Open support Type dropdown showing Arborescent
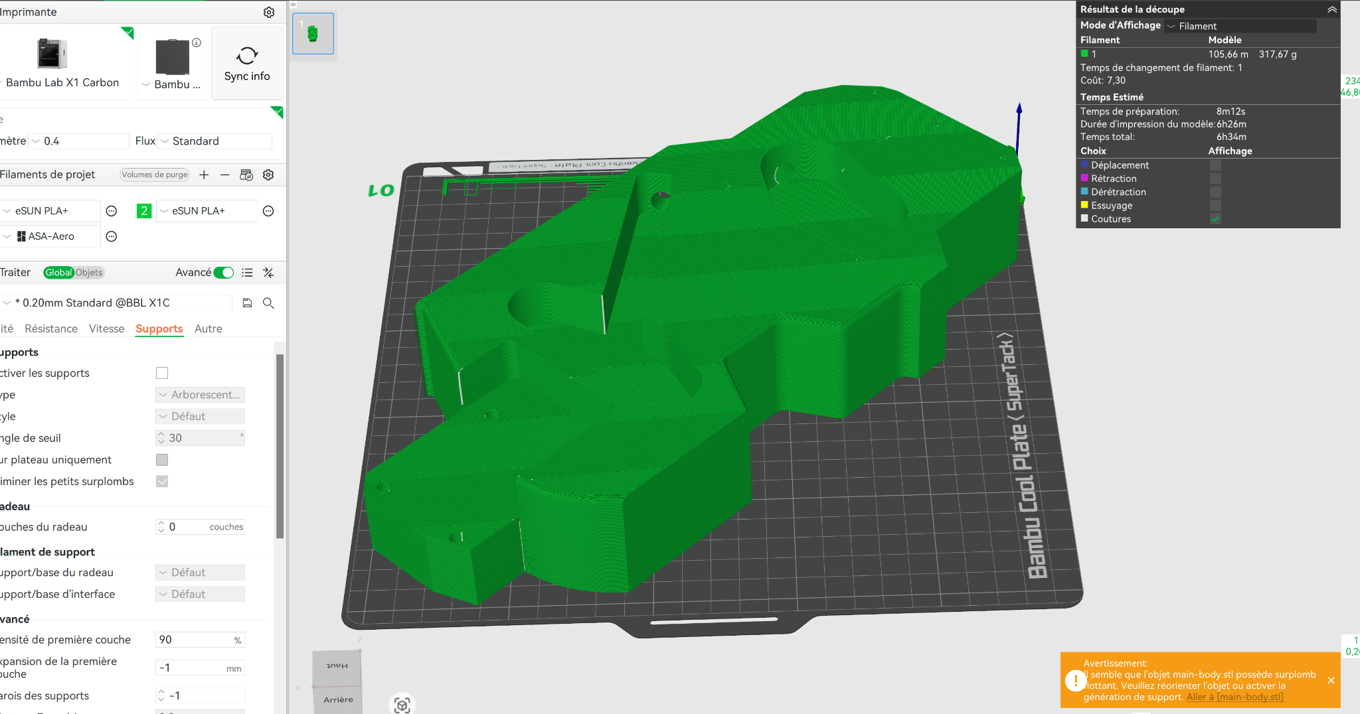1360x714 pixels. (200, 395)
